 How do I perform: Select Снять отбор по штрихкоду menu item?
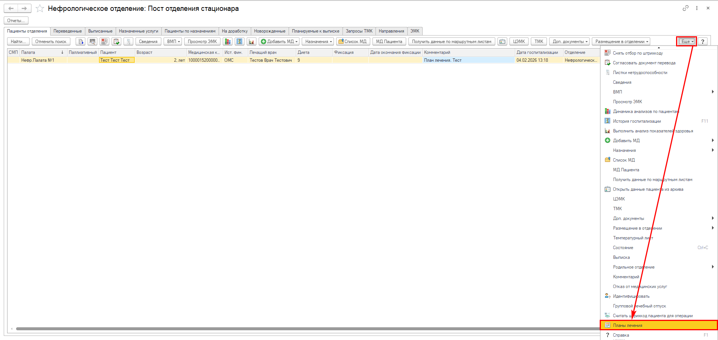659,53
